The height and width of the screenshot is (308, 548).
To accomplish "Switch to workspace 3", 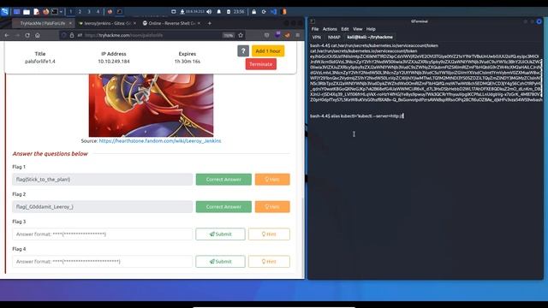I will pos(89,12).
